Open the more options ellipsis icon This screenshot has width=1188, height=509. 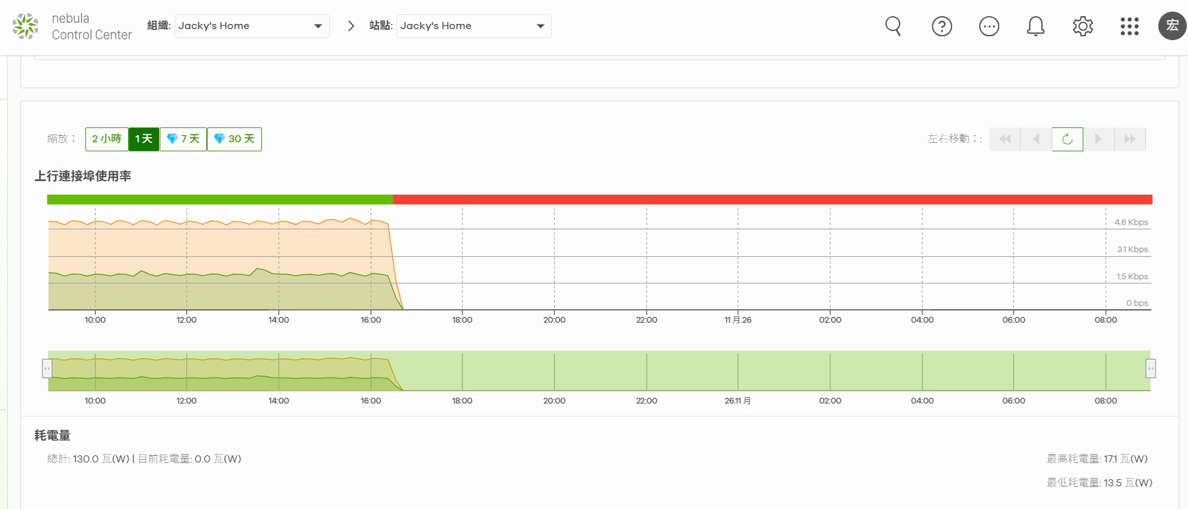click(989, 27)
